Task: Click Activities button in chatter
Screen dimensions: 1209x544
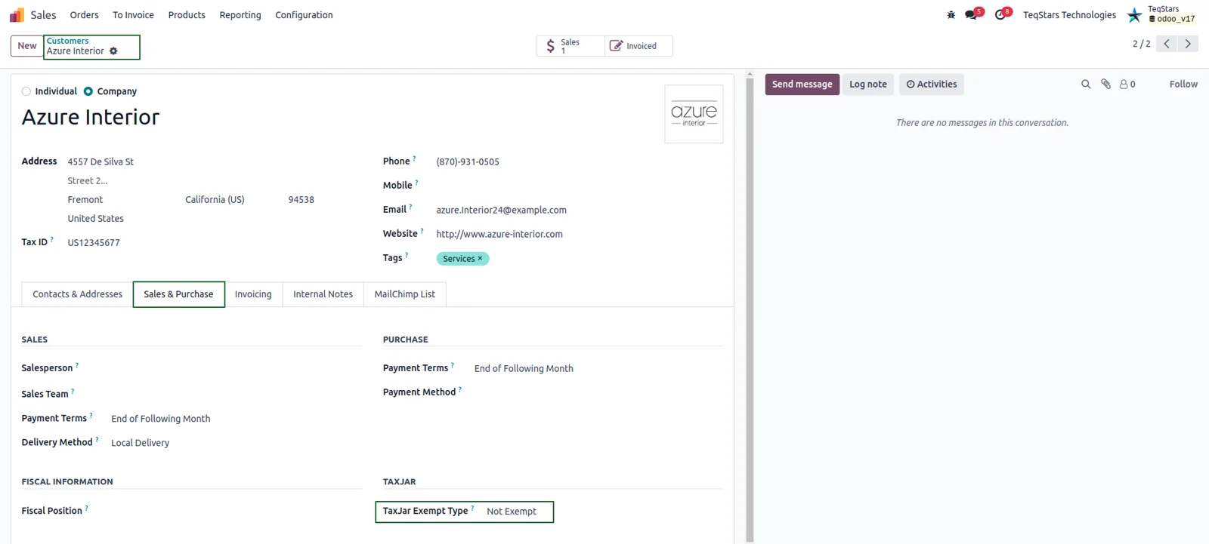Action: coord(931,85)
